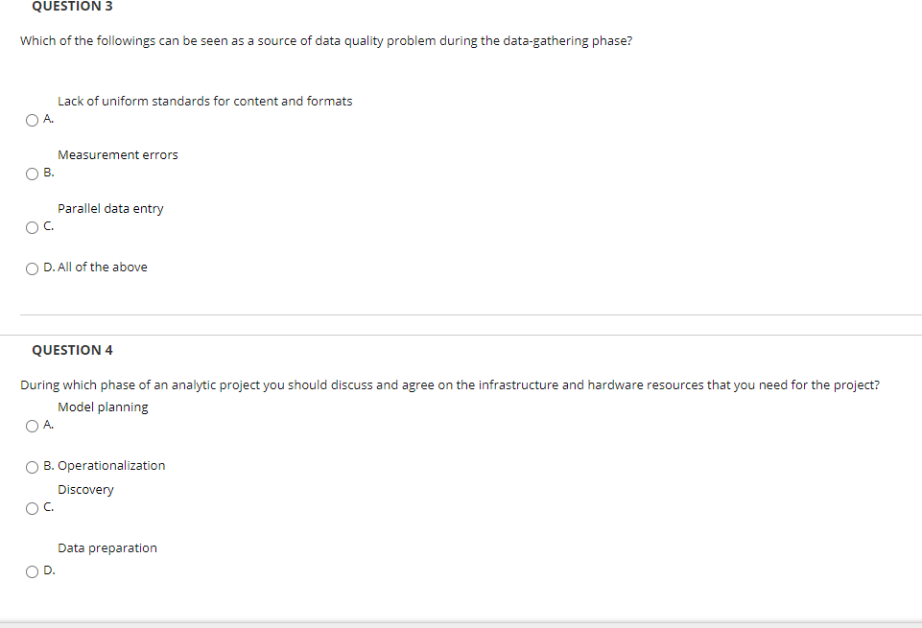
Task: Select option C 'Discovery'
Action: tap(32, 507)
